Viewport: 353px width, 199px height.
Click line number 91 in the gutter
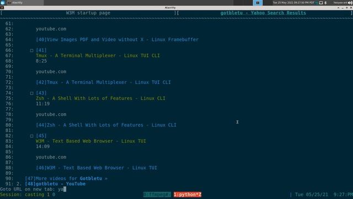(9, 184)
